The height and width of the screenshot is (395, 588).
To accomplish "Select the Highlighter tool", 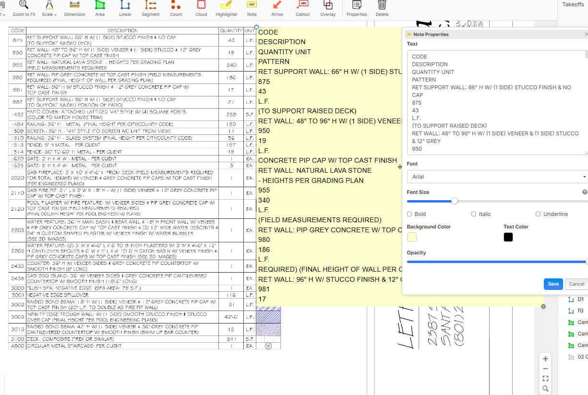I will pyautogui.click(x=226, y=8).
